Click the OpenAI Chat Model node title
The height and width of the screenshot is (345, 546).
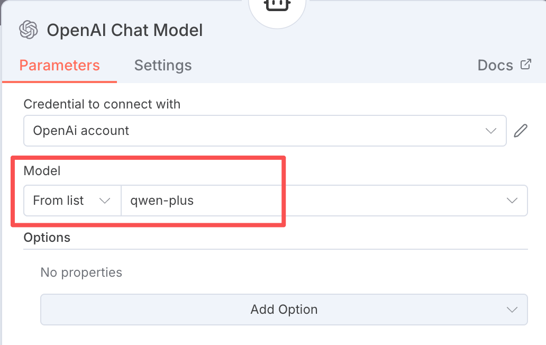(125, 30)
